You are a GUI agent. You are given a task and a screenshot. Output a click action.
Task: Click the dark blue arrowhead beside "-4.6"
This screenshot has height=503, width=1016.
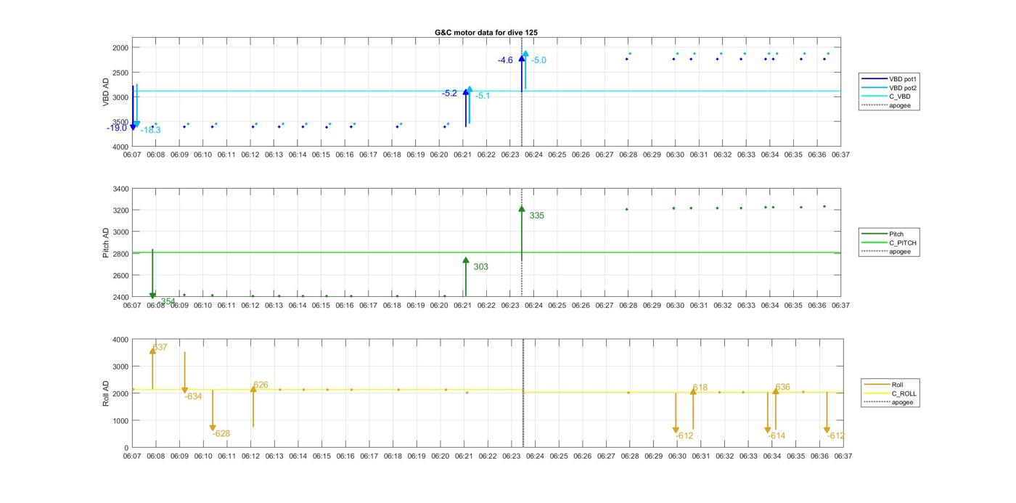tap(522, 59)
